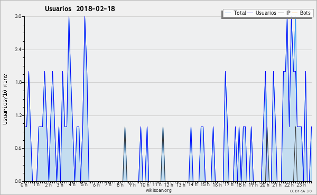Click the 17 h label on x-axis
317x195 pixels.
pyautogui.click(x=229, y=184)
